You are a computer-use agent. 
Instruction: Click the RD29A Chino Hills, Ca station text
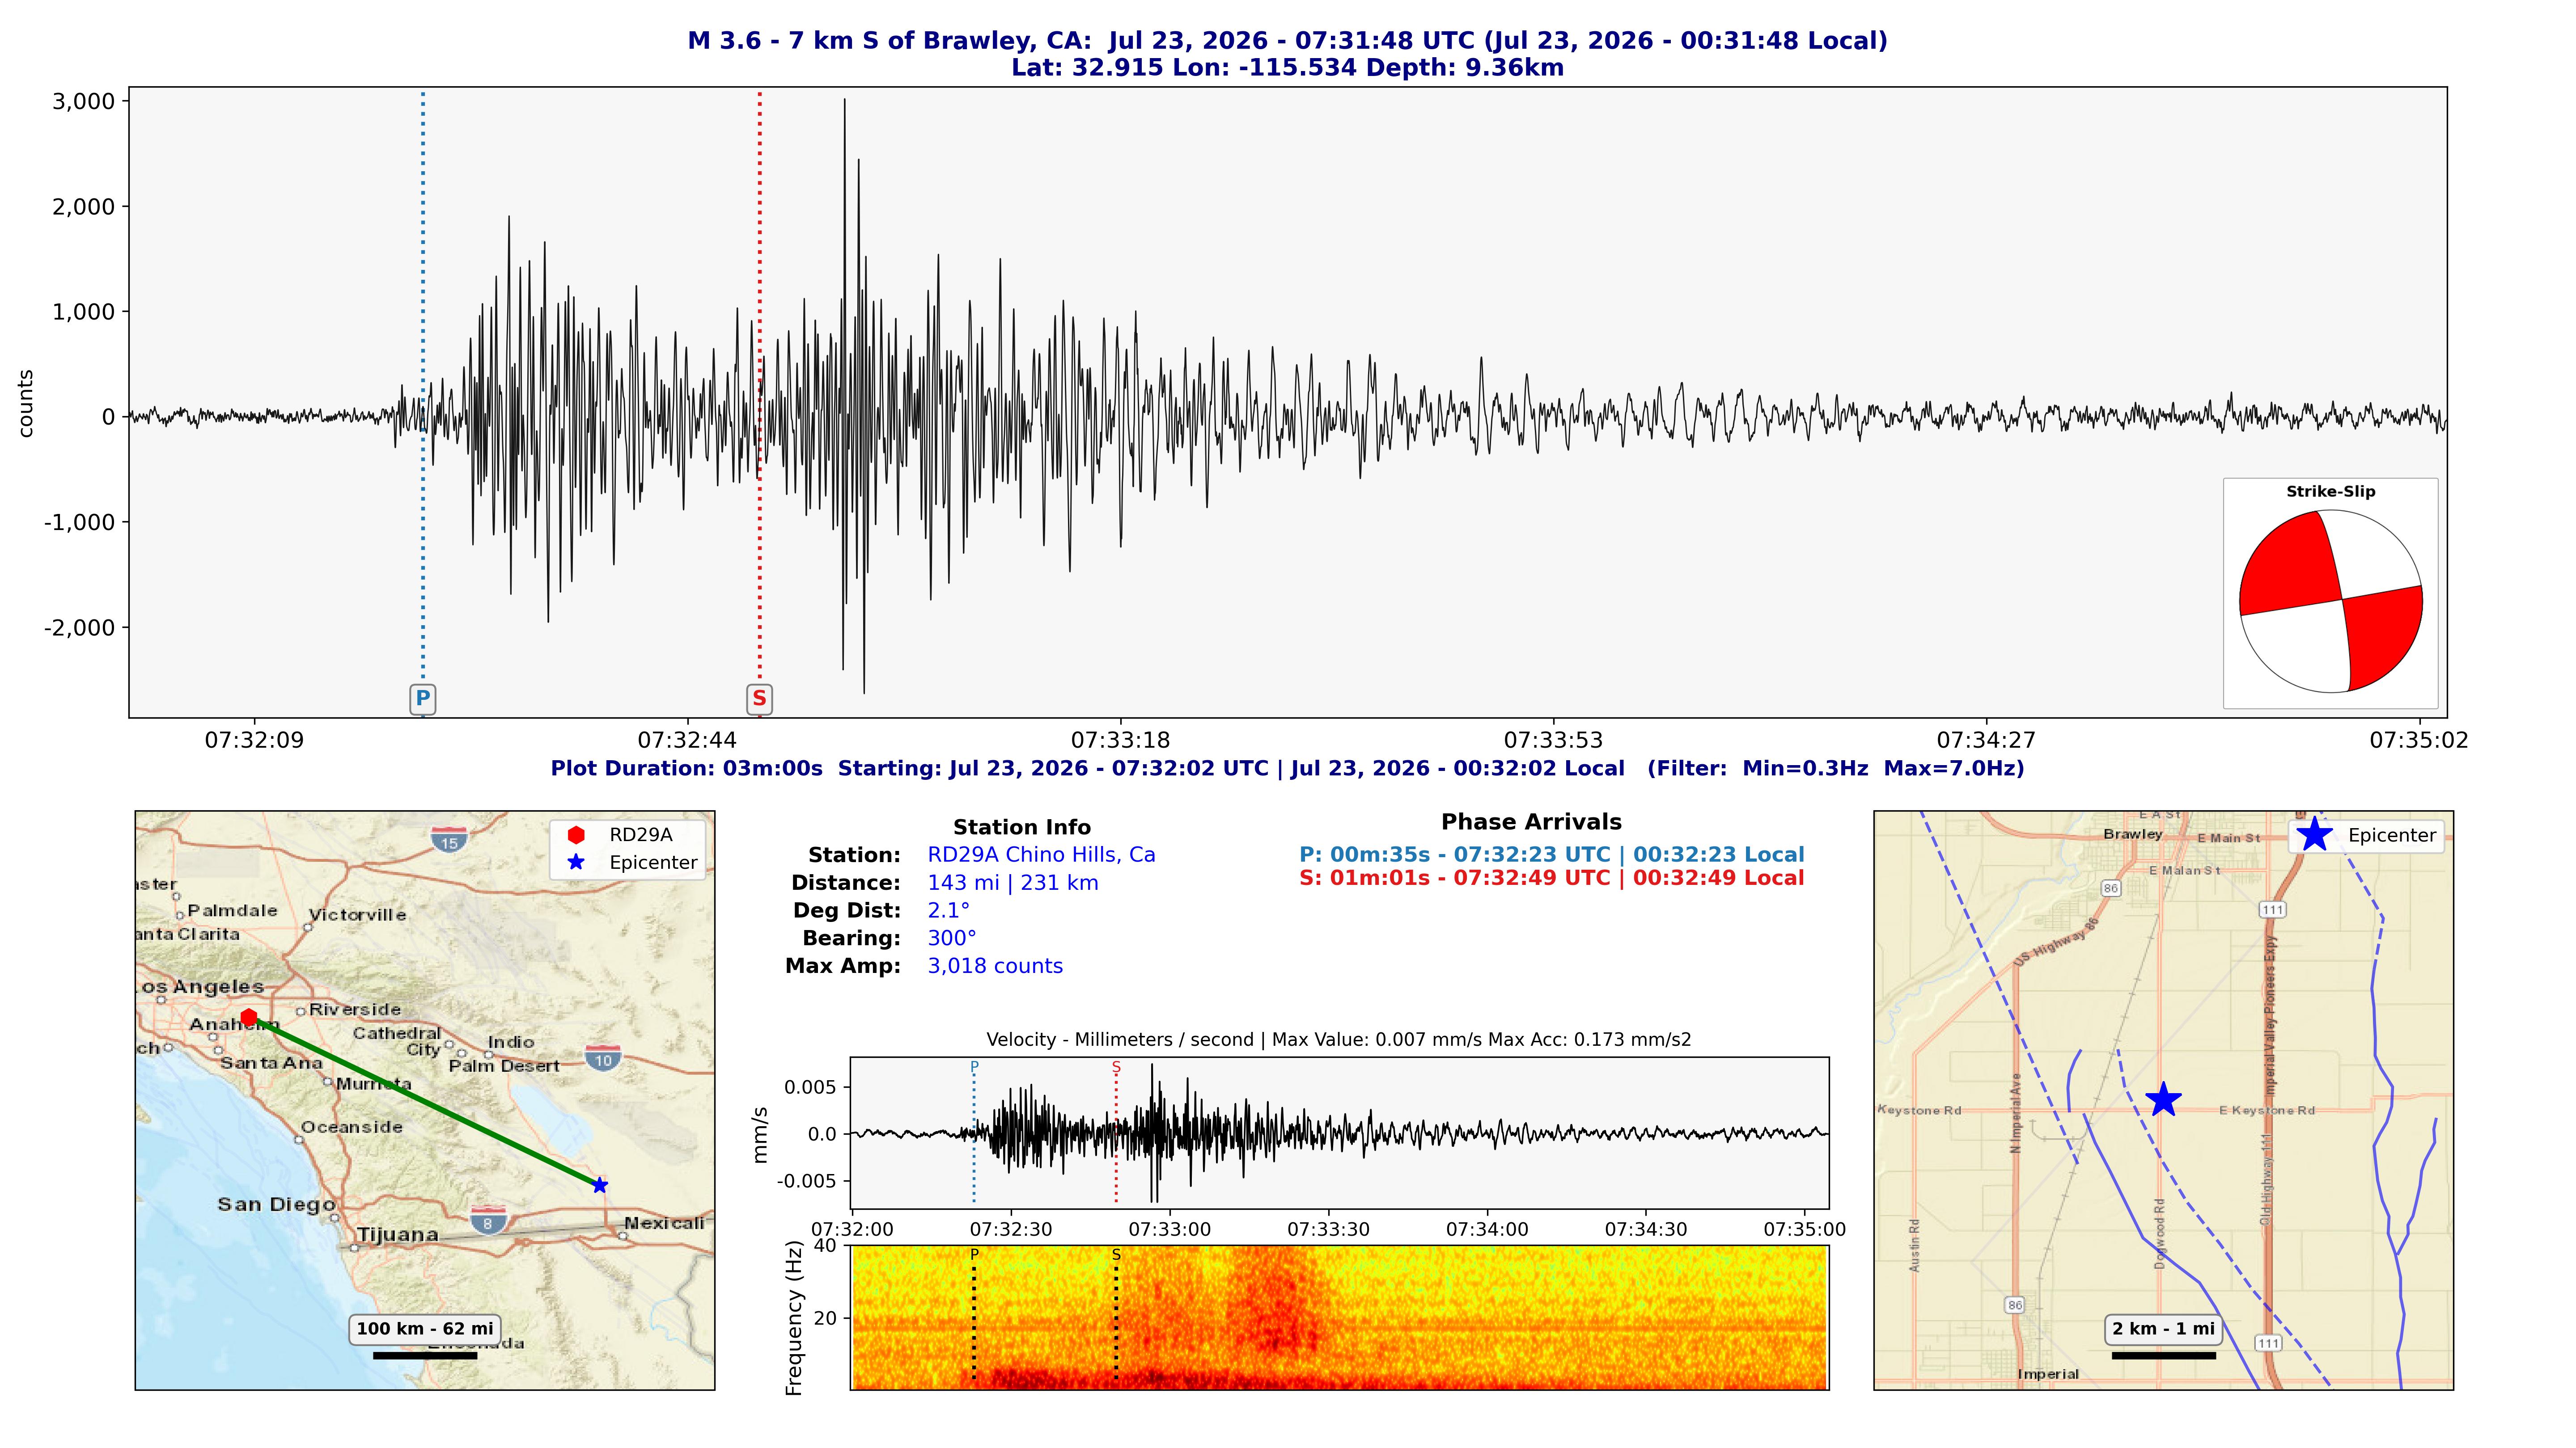[1041, 854]
